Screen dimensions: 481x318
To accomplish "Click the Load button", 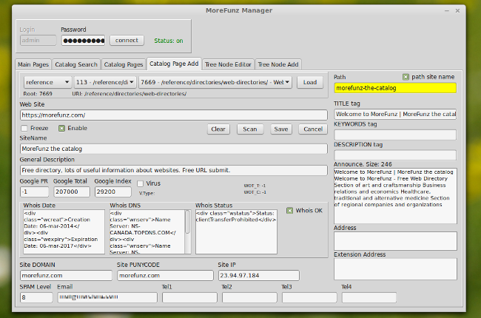I will (x=310, y=82).
